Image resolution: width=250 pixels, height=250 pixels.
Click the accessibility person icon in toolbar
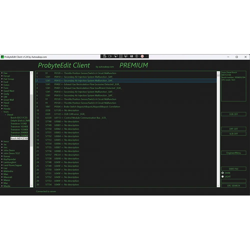(x=137, y=56)
